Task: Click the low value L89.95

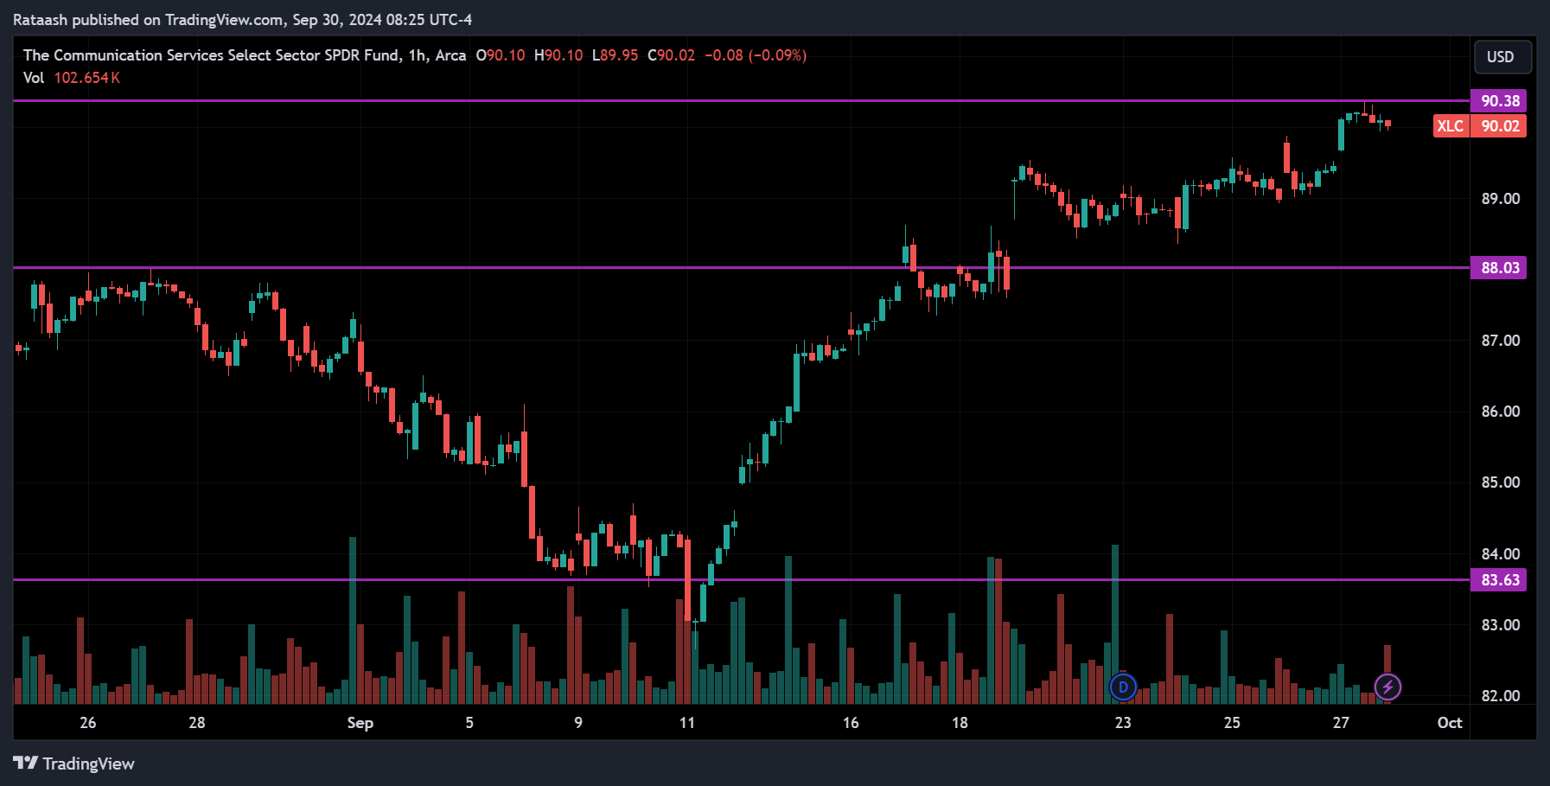Action: 615,55
